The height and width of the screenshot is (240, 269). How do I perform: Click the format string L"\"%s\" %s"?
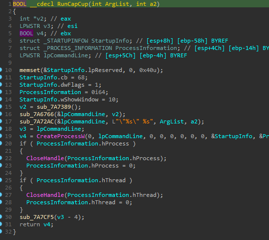(x=133, y=121)
